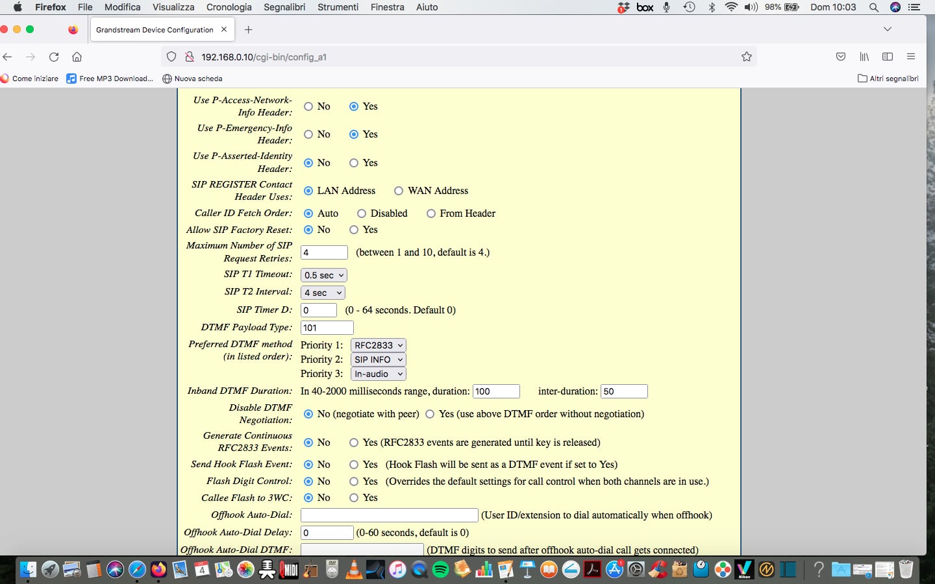
Task: Reload the current page
Action: pyautogui.click(x=54, y=57)
